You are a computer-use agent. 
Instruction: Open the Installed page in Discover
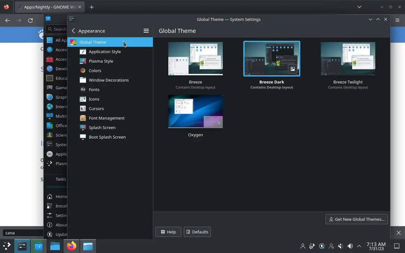(56, 206)
